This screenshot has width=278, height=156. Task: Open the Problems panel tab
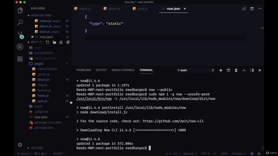click(x=83, y=70)
